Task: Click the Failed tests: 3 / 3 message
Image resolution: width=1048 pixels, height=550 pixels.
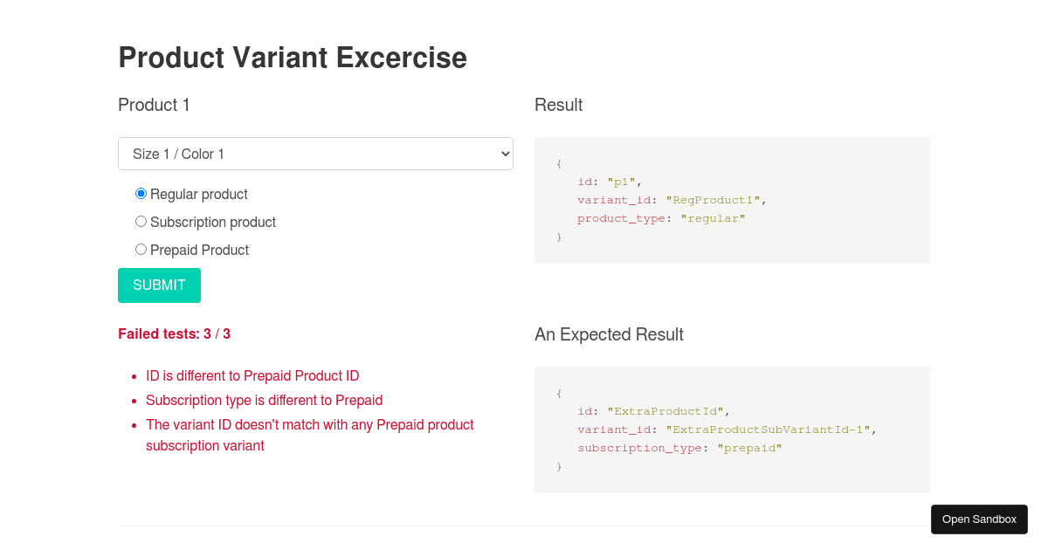Action: coord(175,333)
